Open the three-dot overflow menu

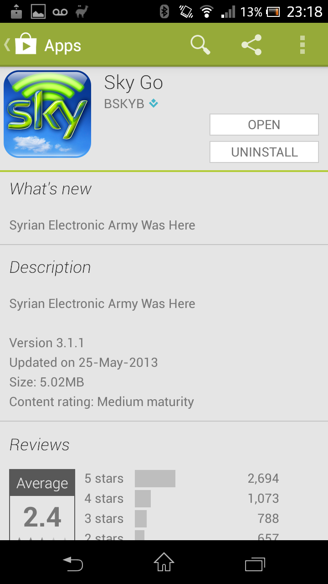302,45
